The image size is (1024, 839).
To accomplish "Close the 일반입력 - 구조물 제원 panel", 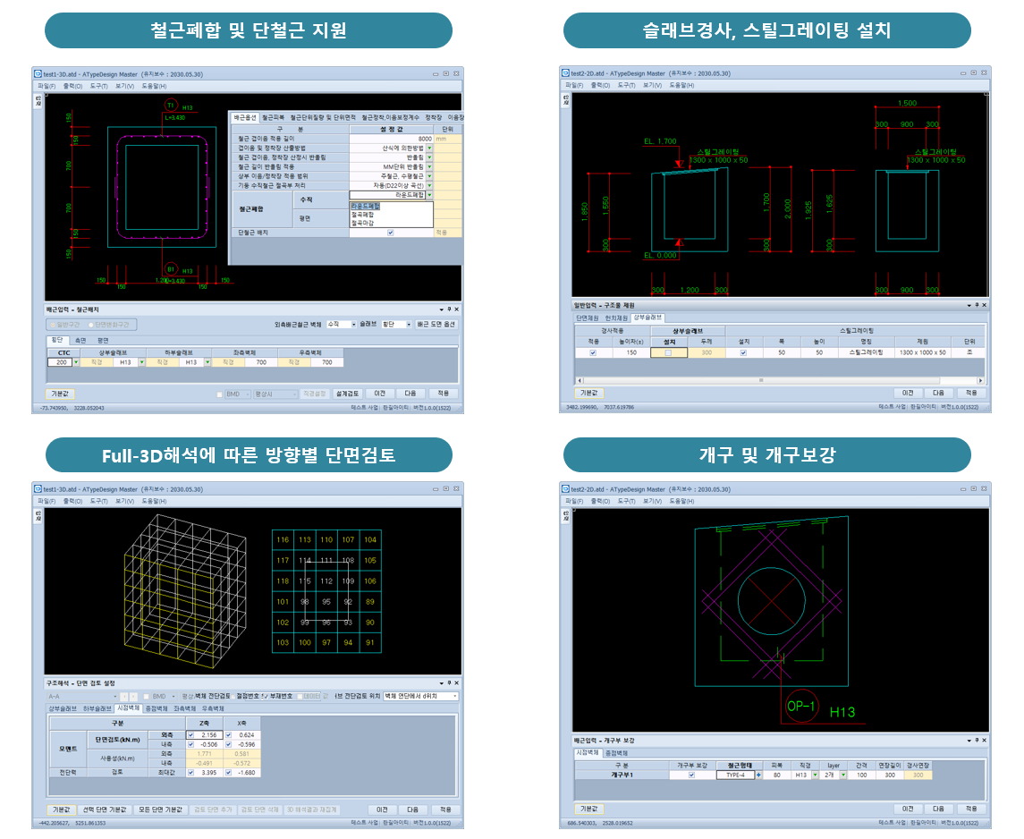I will 984,305.
